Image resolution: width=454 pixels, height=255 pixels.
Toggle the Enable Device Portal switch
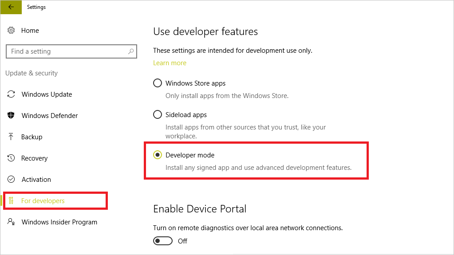163,241
